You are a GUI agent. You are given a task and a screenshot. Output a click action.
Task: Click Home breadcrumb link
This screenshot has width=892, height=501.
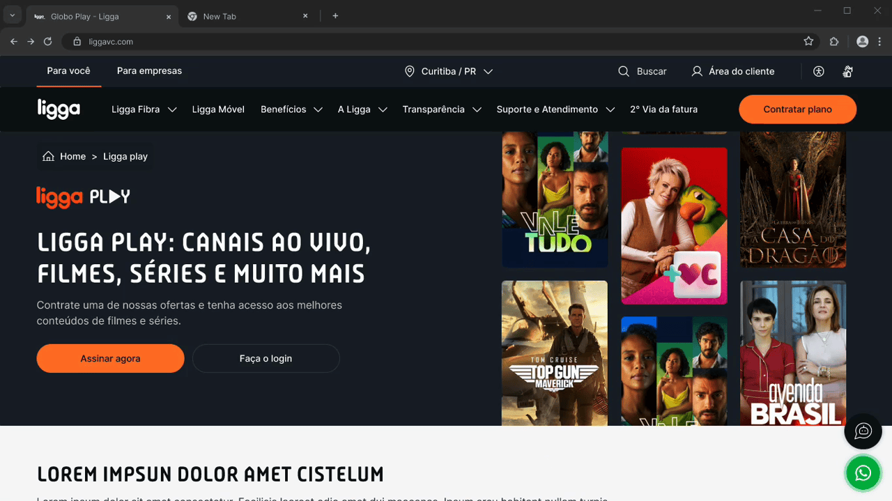pyautogui.click(x=72, y=156)
